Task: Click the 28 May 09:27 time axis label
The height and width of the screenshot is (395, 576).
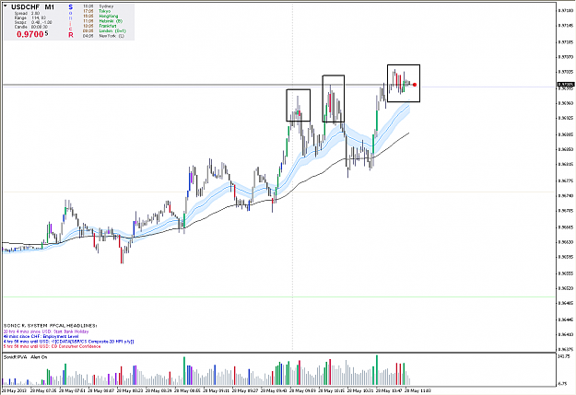Action: coord(244,391)
